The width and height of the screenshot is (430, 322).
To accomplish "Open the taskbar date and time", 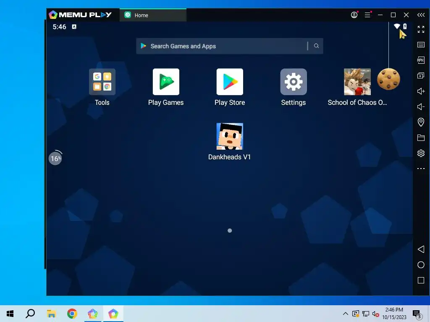I will click(x=394, y=314).
